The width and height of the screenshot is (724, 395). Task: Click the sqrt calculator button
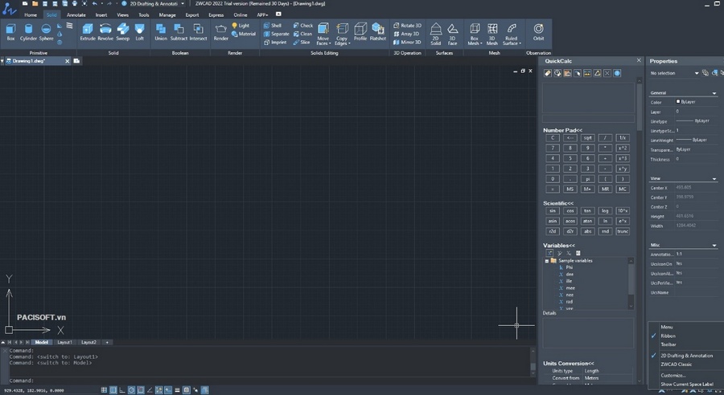pos(587,138)
